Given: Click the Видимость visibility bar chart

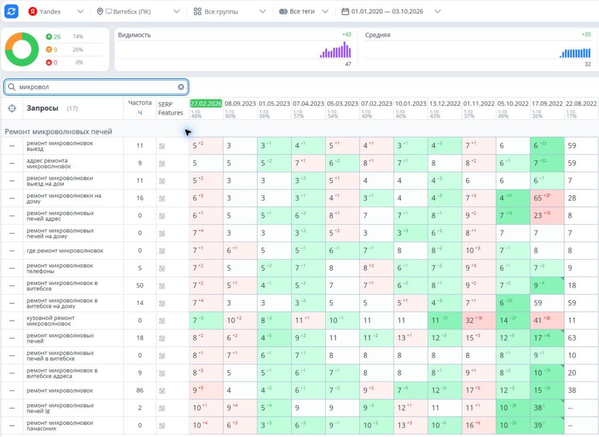Looking at the screenshot, I should pyautogui.click(x=335, y=50).
